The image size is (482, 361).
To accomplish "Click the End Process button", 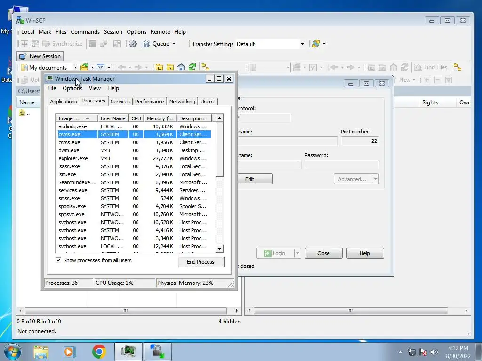I will (201, 262).
